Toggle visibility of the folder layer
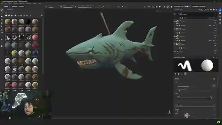The image size is (222, 125). tap(175, 44)
